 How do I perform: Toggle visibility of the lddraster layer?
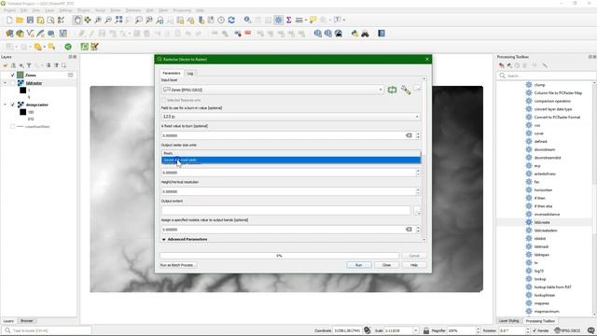pos(12,83)
